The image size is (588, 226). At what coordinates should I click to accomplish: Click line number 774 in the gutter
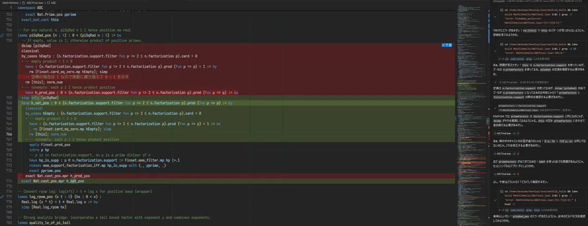9,181
